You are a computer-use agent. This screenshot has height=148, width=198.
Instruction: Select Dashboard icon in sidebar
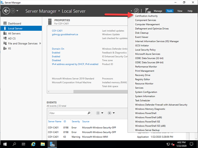point(5,23)
